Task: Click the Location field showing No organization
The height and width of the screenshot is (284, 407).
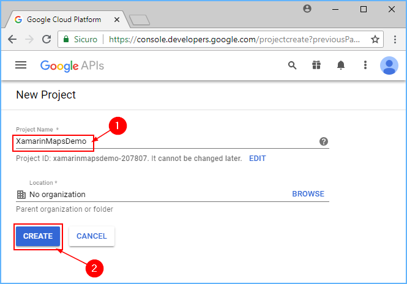Action: click(147, 195)
